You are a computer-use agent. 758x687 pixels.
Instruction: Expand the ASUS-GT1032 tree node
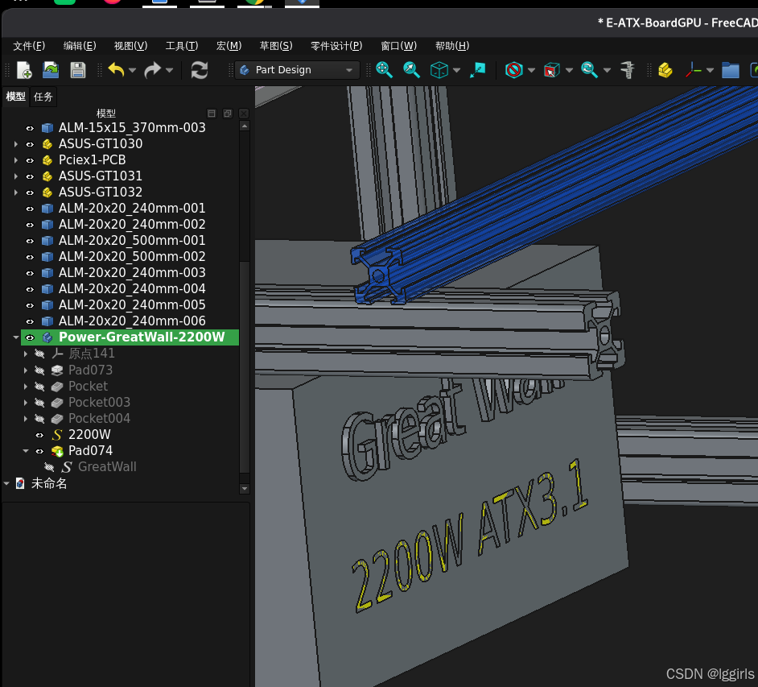click(x=16, y=192)
